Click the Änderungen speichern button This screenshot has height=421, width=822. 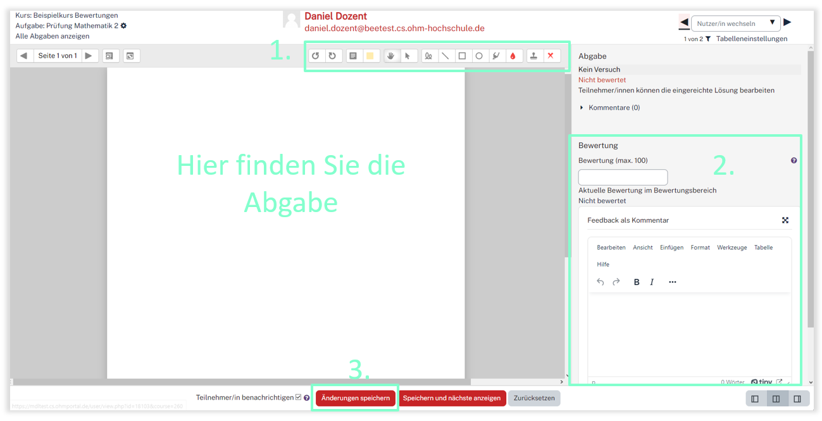(356, 398)
